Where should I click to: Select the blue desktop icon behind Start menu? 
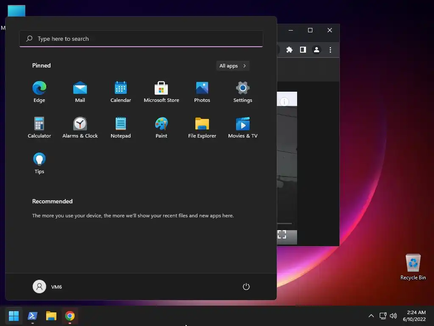click(x=17, y=11)
